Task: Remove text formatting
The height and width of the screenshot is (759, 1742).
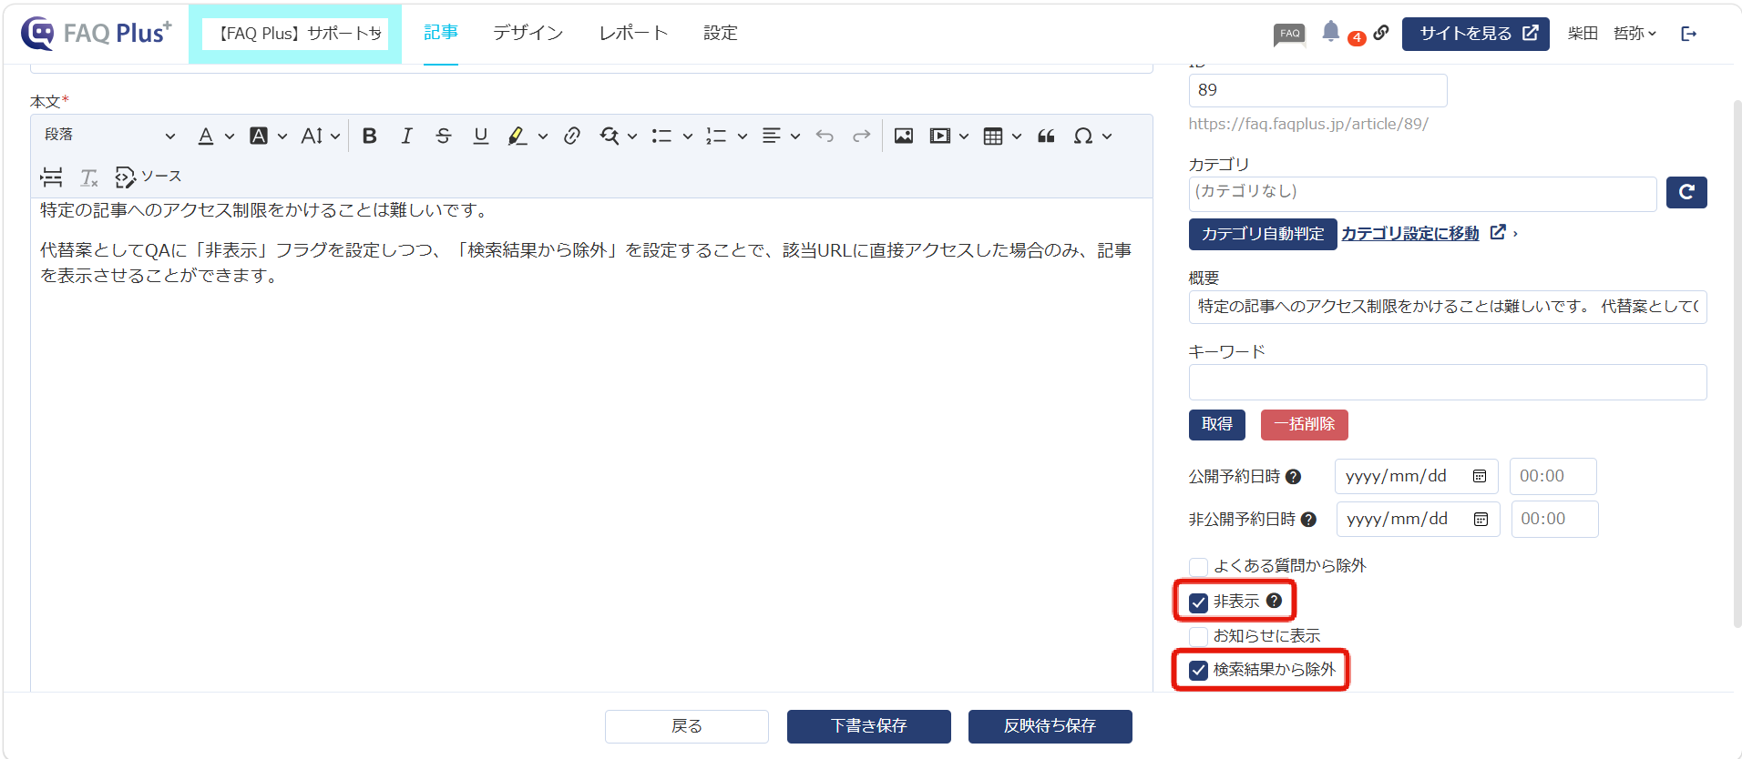Action: click(x=89, y=177)
